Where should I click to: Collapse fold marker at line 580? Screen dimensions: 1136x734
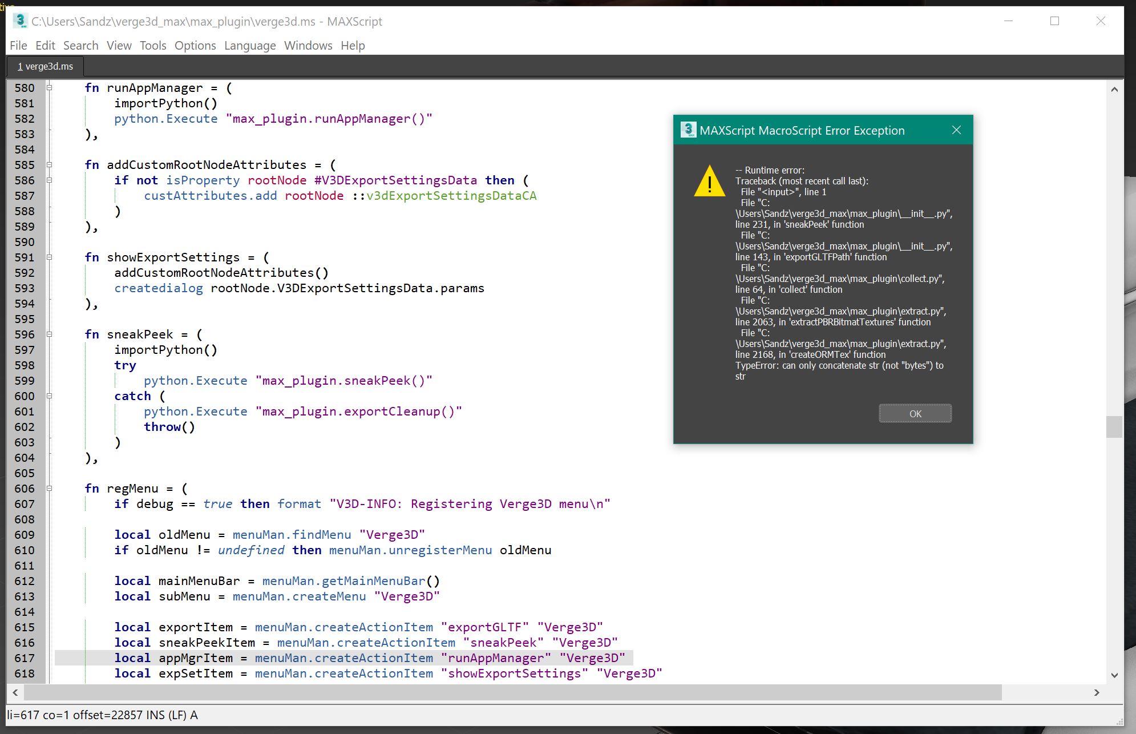(x=50, y=87)
